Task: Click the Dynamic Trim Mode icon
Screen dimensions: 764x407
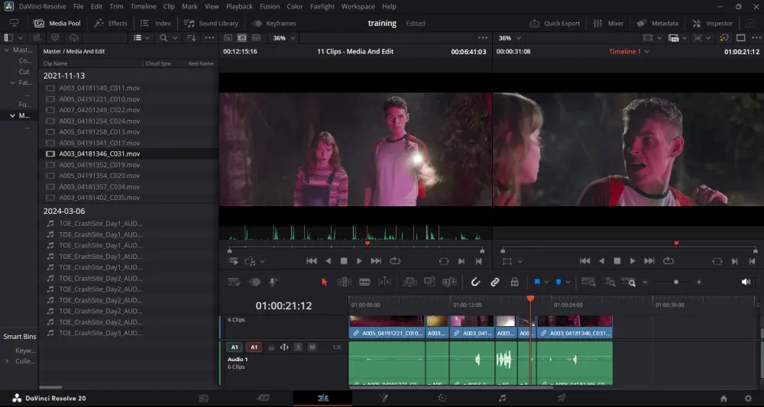Action: tap(384, 282)
